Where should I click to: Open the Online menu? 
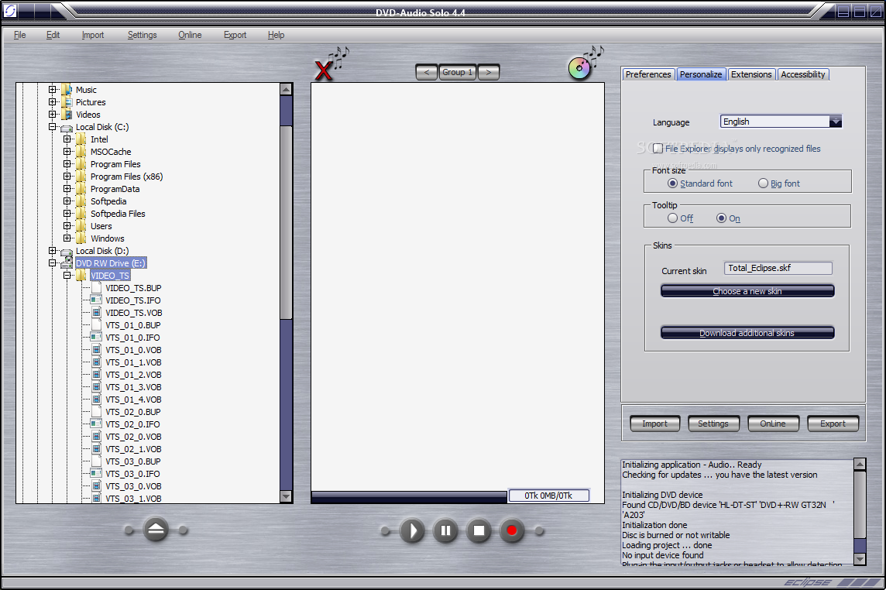(x=190, y=35)
